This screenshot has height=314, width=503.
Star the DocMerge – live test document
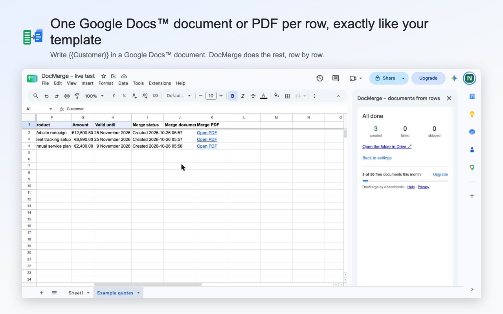tap(103, 76)
